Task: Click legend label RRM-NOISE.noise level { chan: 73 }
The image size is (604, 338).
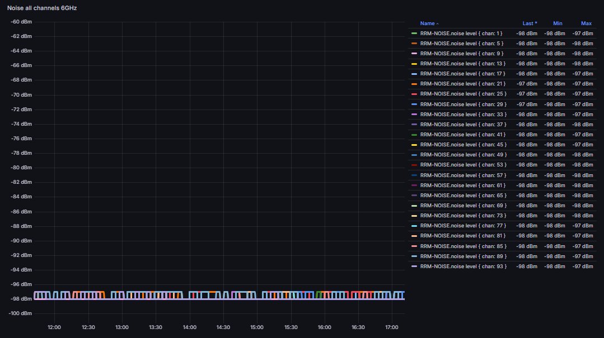Action: point(463,216)
